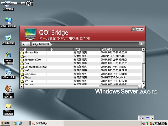Viewport: 168px width, 126px height.
Task: Select the Boot folder name
Action: pos(27,63)
